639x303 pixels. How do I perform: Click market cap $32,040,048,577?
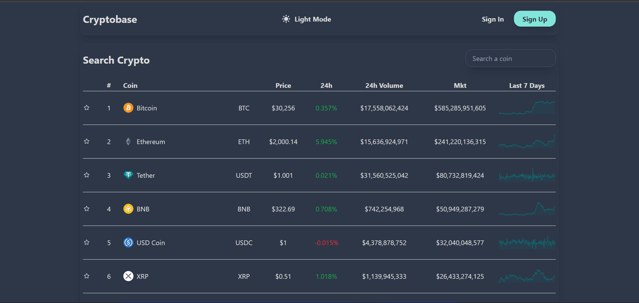click(460, 243)
